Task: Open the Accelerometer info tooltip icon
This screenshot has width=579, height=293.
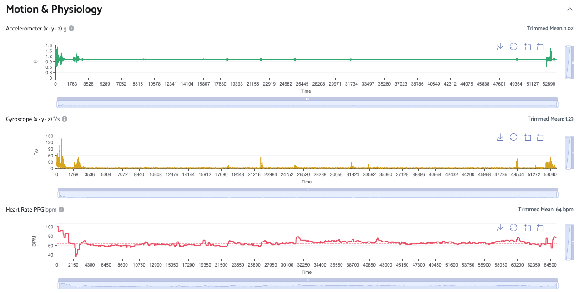Action: [71, 29]
